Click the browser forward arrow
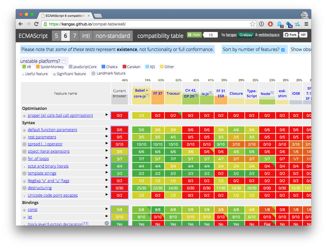Screen dimensions: 327x248 click(x=28, y=24)
